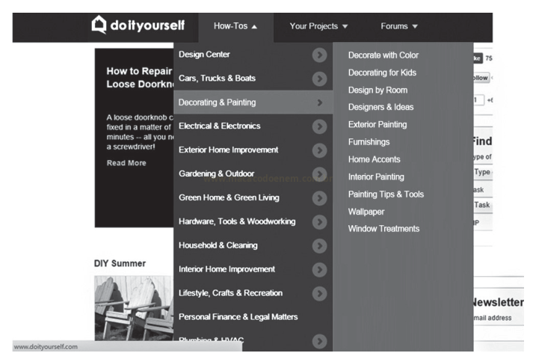Click arrow icon beside Electrical & Electronics
This screenshot has width=536, height=356.
(x=319, y=126)
